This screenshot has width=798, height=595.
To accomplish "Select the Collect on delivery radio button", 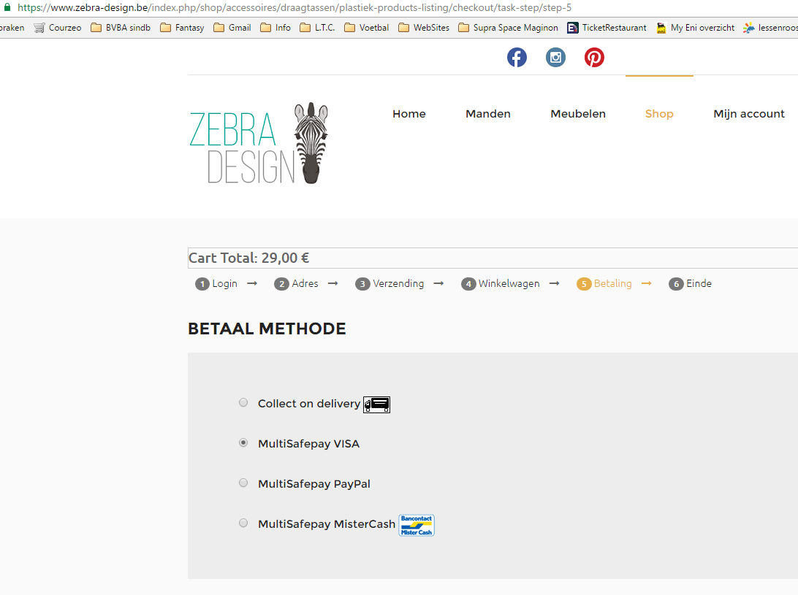I will coord(243,403).
